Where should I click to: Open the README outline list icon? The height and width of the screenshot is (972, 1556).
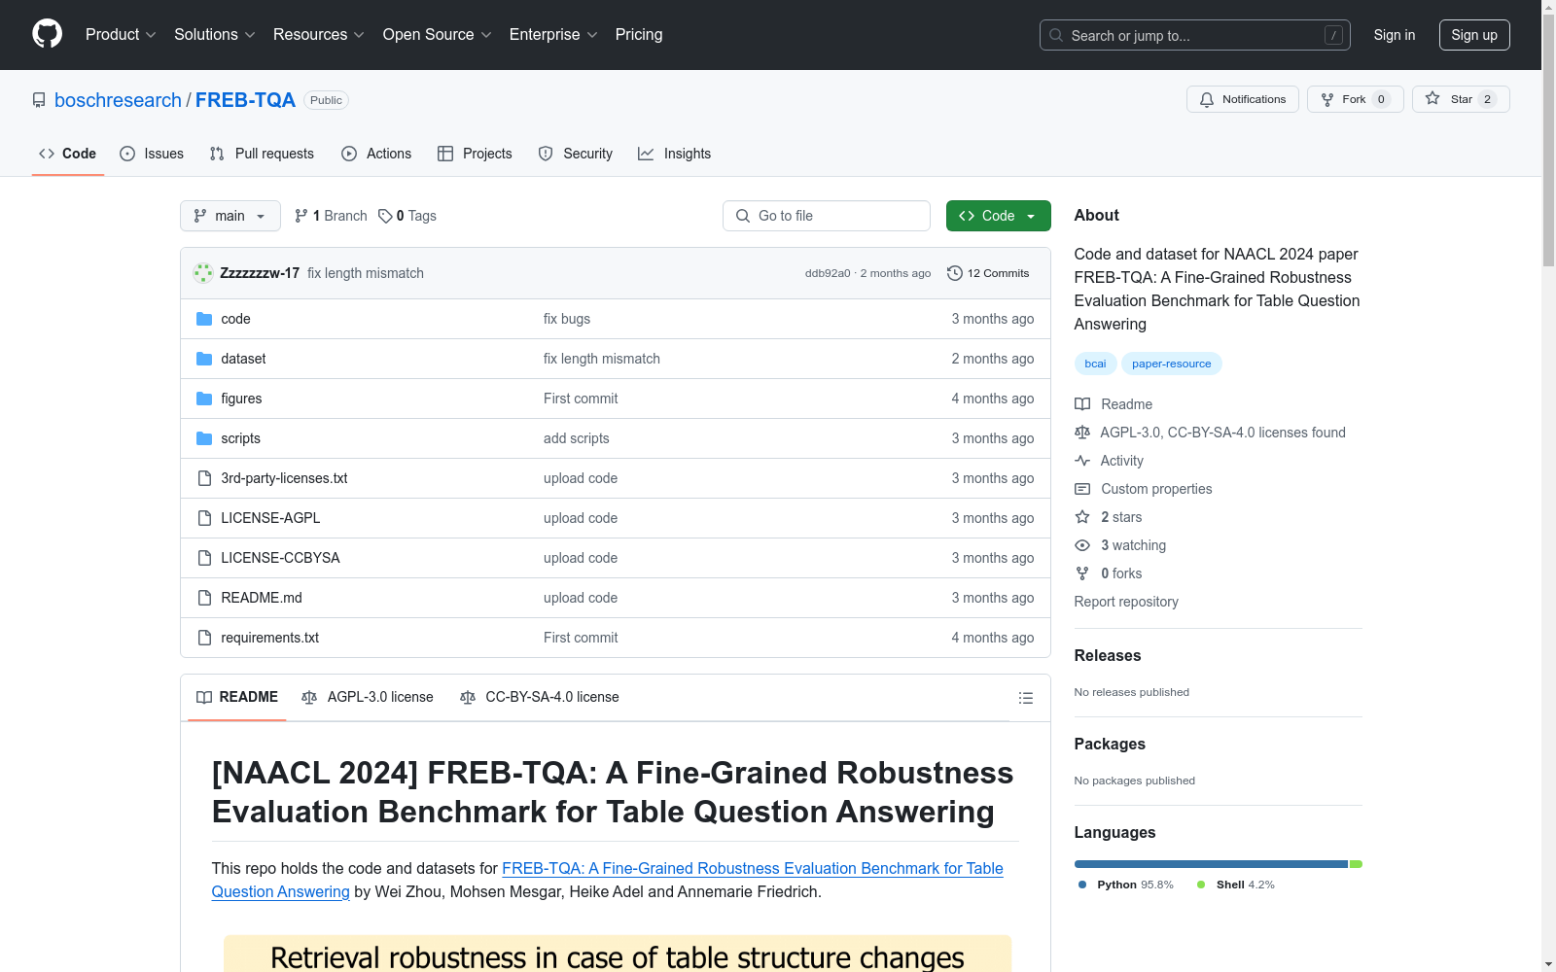pyautogui.click(x=1026, y=698)
